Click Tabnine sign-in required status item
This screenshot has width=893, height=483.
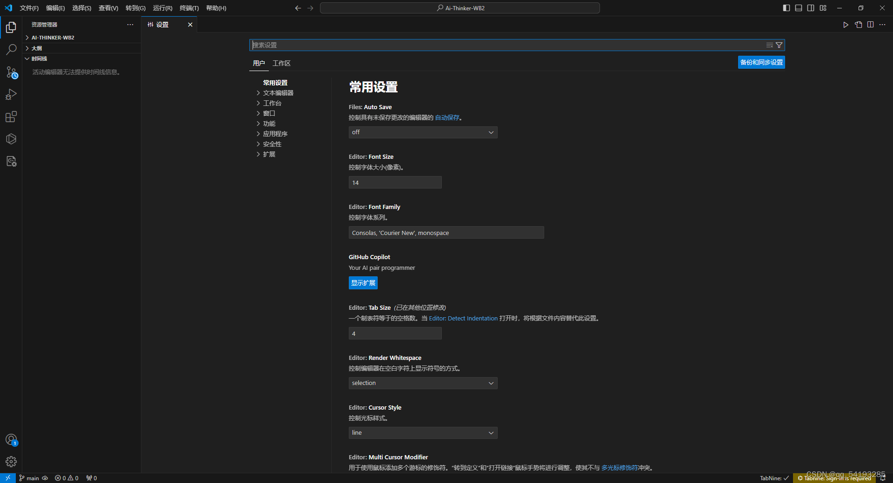point(834,478)
